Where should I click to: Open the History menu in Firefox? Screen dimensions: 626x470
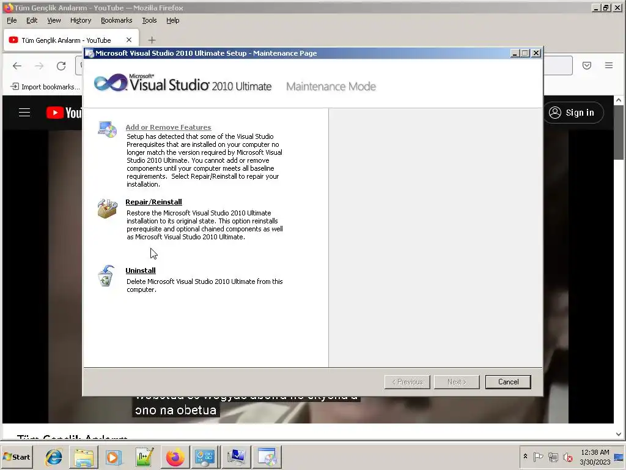[x=81, y=20]
